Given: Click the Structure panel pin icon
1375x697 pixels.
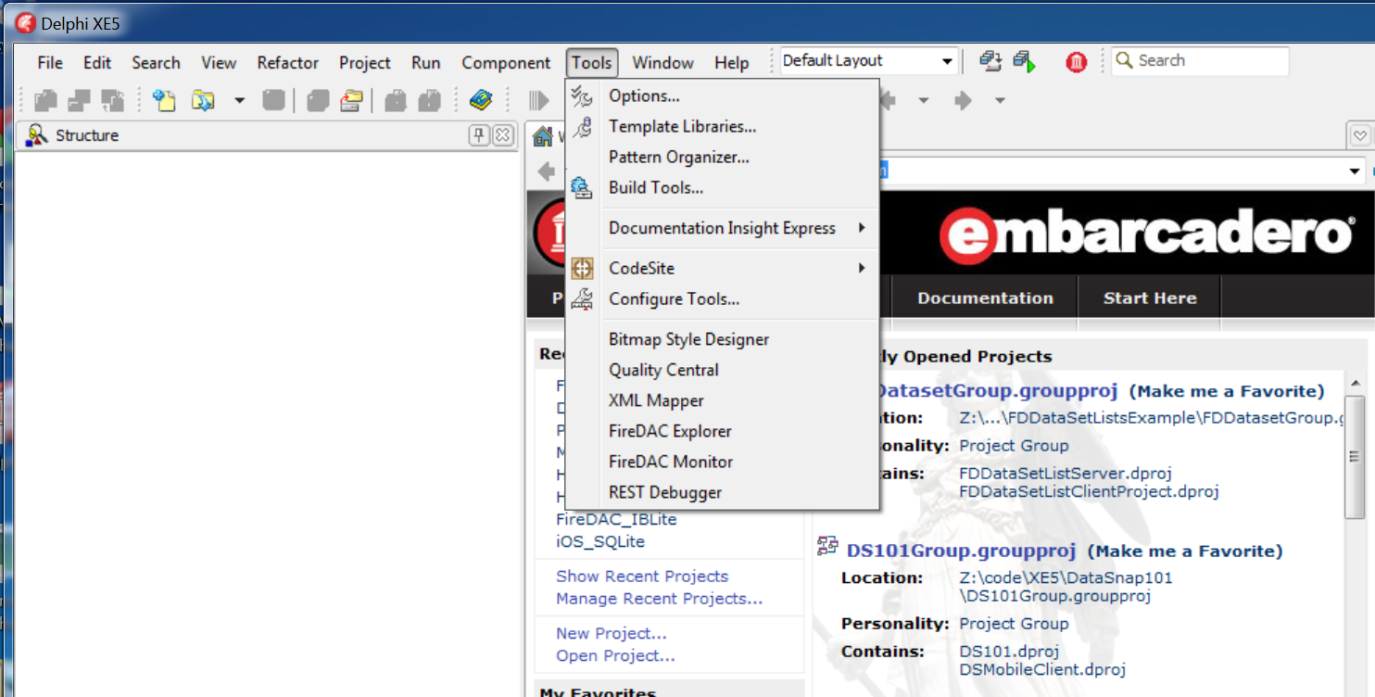Looking at the screenshot, I should tap(479, 135).
